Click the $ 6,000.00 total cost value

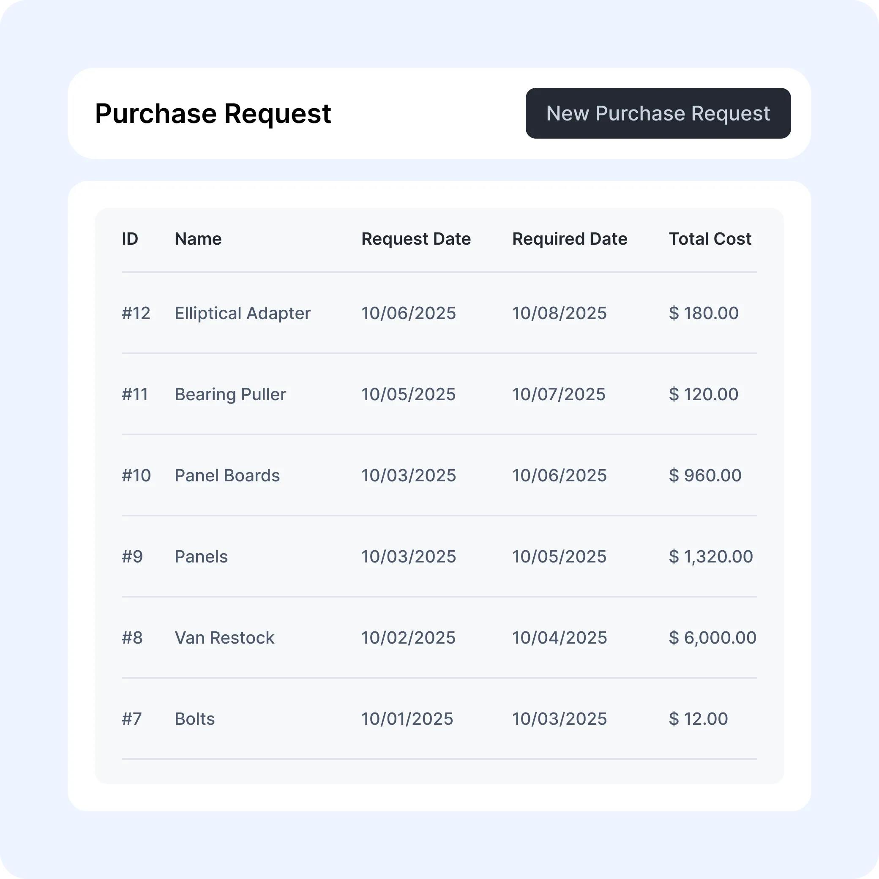click(x=711, y=637)
